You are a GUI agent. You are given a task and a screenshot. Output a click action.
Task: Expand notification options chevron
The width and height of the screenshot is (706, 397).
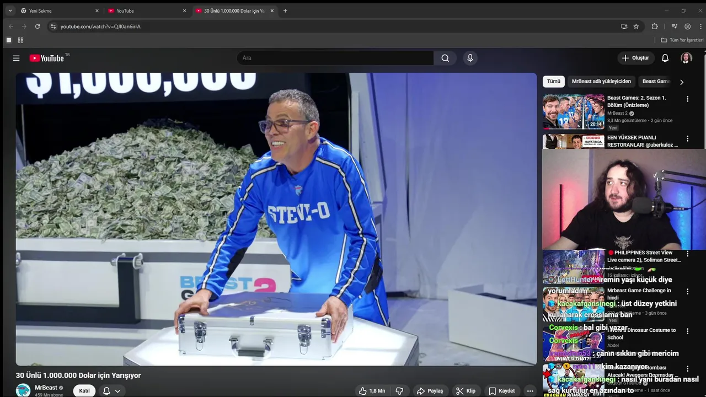point(117,391)
